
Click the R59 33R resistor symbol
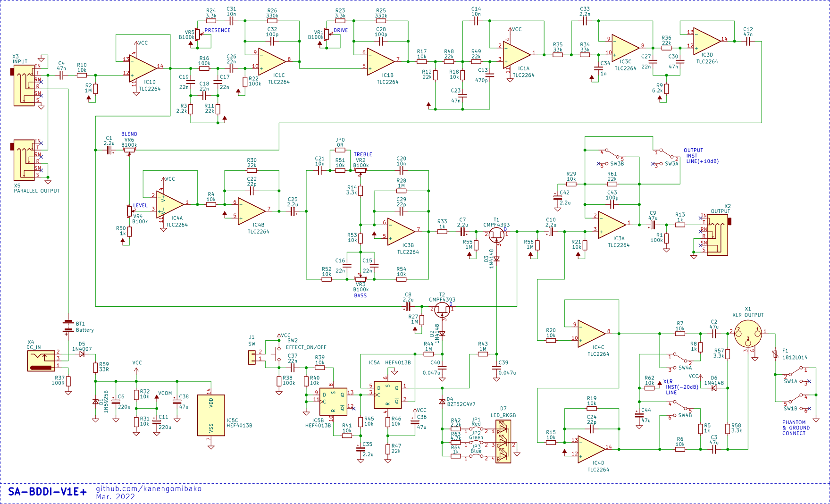pos(96,367)
